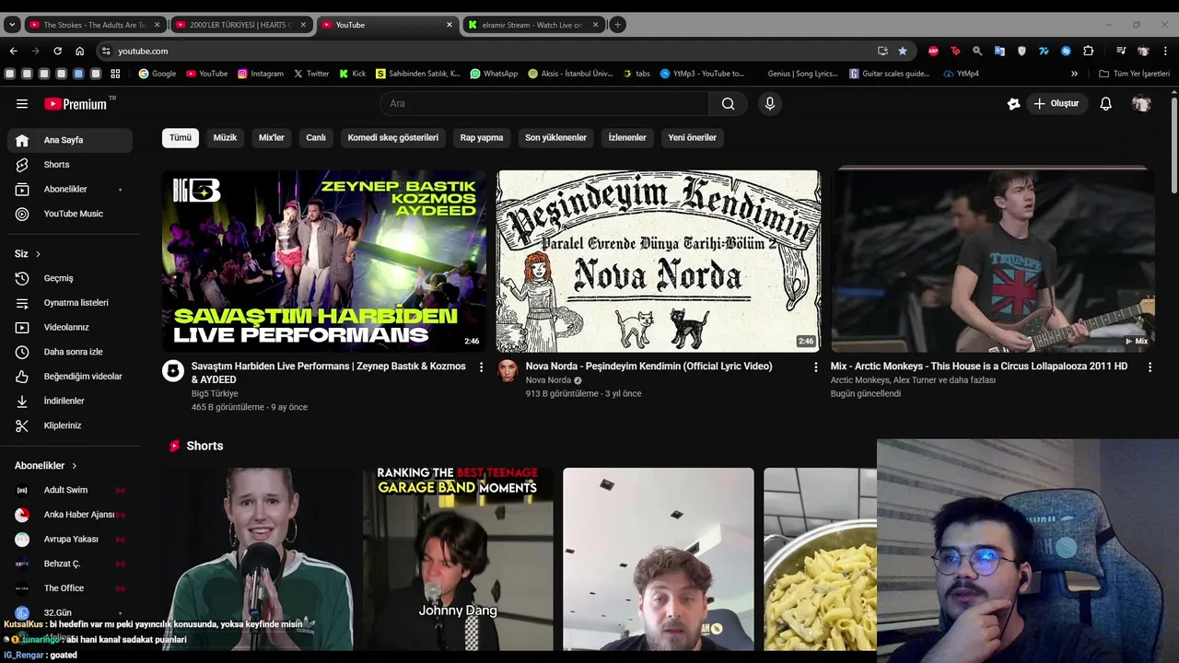Open Geçmiş watch history

70,278
